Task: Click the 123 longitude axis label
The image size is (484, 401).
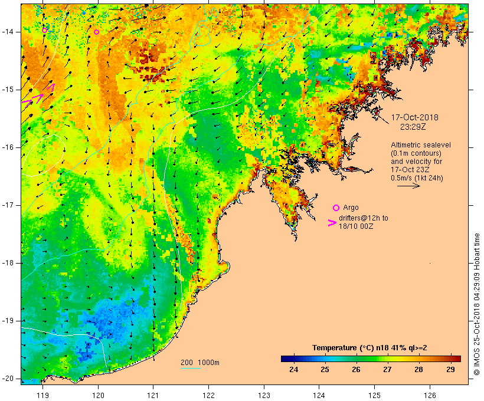Action: pos(264,395)
